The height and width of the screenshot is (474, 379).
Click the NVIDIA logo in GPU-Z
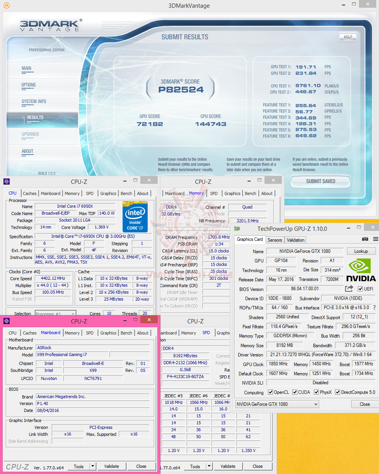(361, 270)
